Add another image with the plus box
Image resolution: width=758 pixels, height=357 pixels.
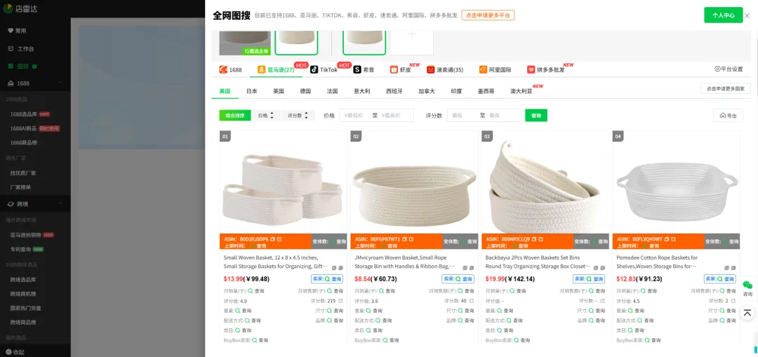coord(412,38)
